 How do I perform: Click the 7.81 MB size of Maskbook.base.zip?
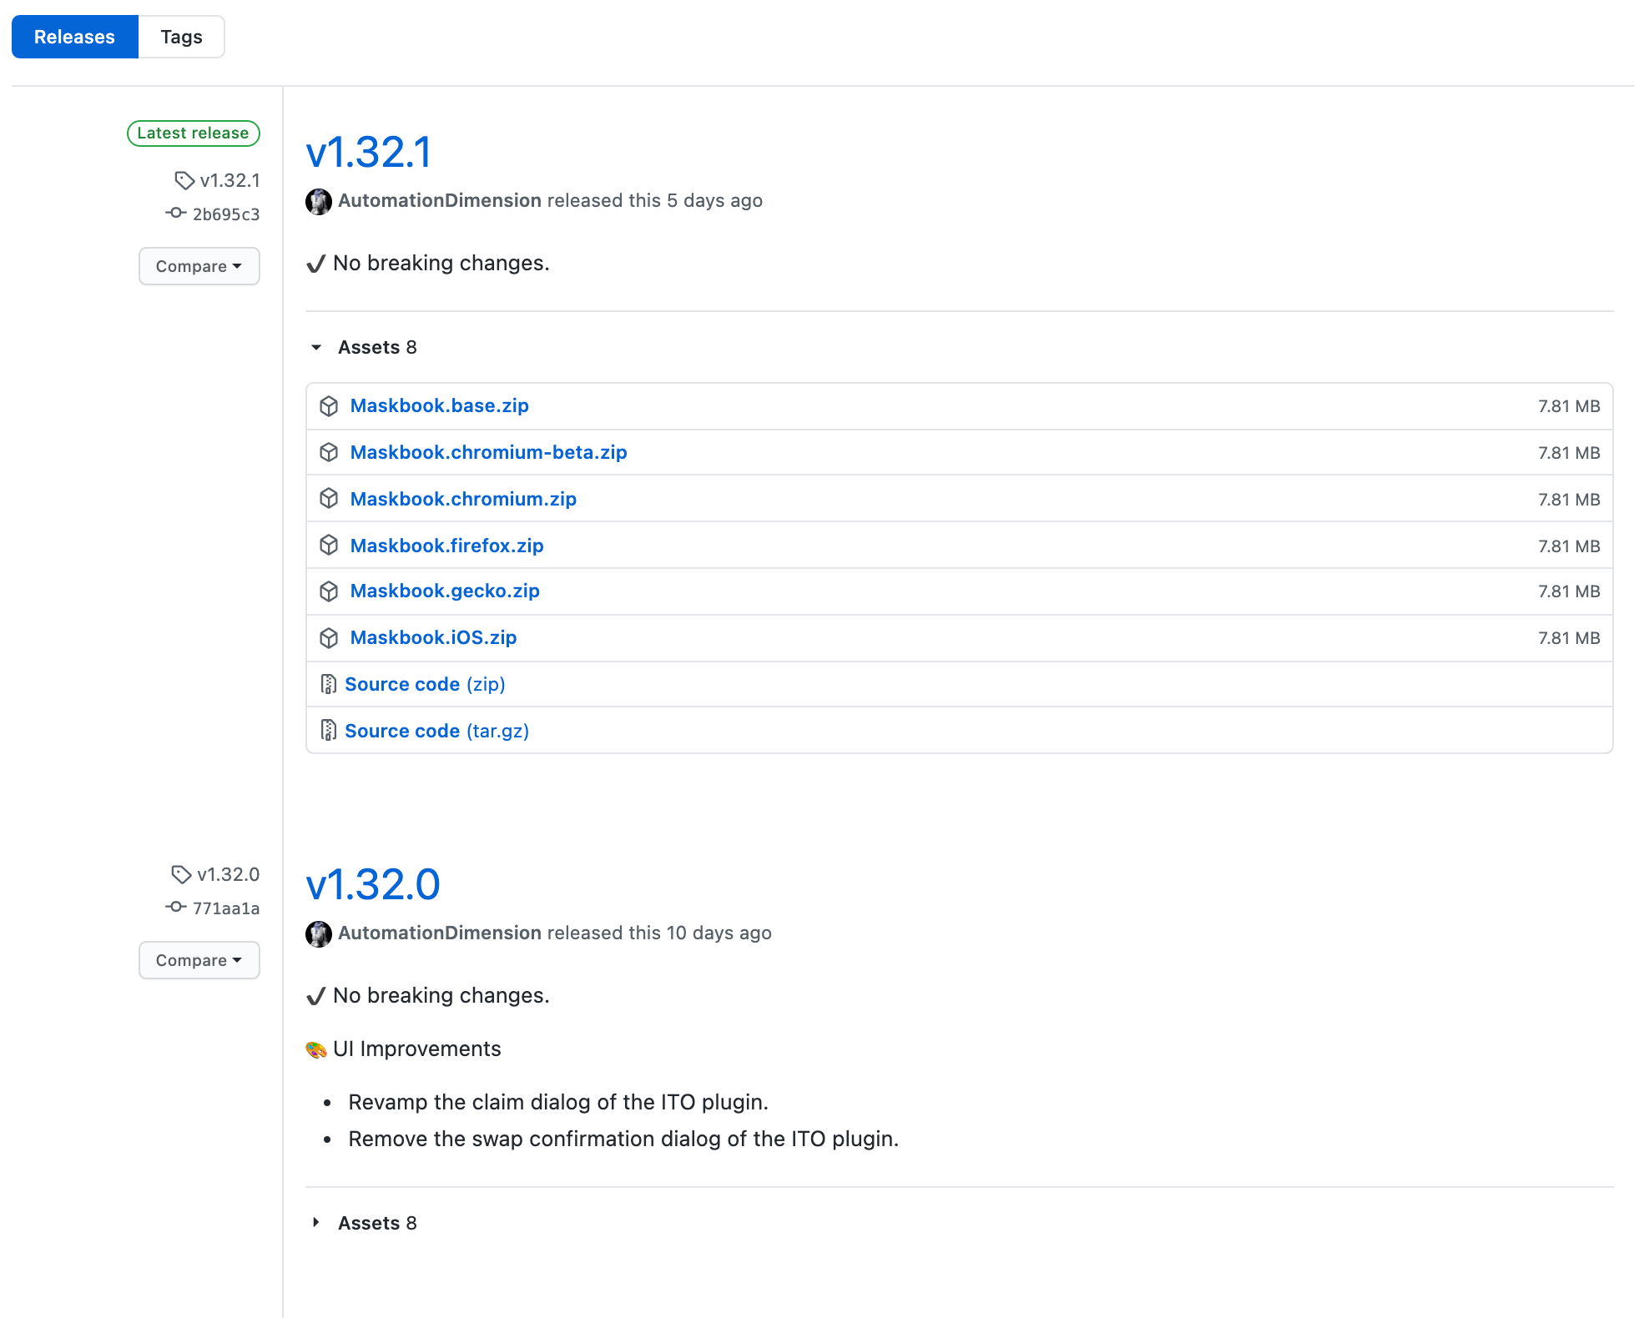coord(1569,406)
